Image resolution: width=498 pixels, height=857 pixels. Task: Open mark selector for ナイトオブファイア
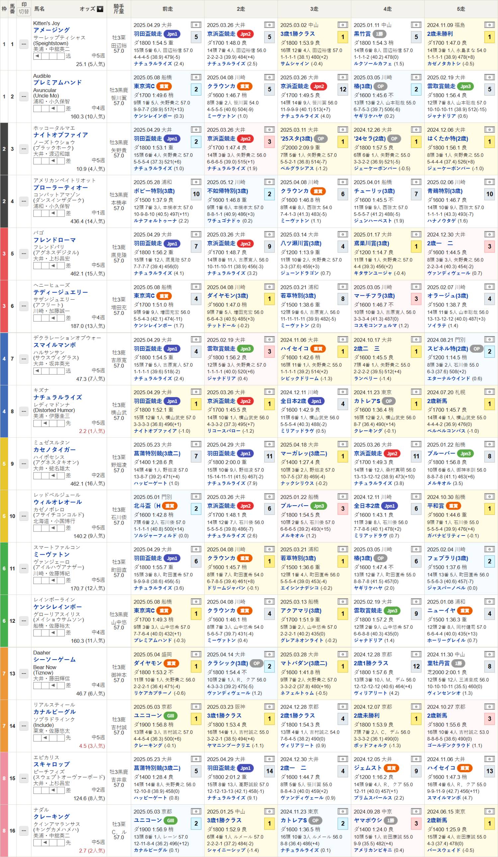click(24, 149)
